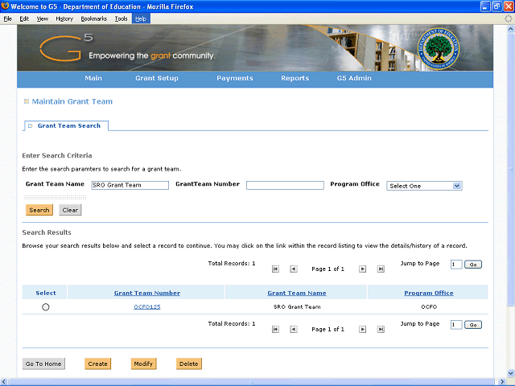Open the OCFO125 grant team link

point(146,307)
